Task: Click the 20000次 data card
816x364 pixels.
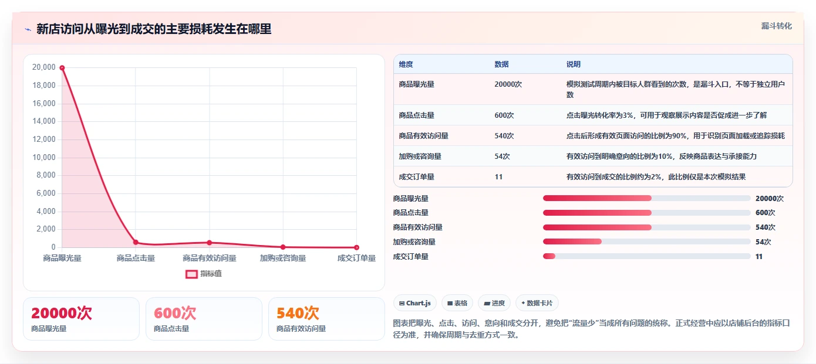Action: [x=81, y=319]
